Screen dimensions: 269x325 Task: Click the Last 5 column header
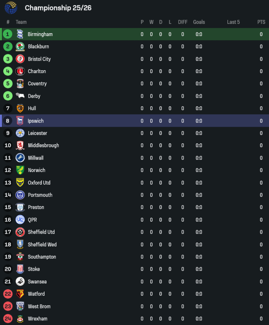pos(233,22)
